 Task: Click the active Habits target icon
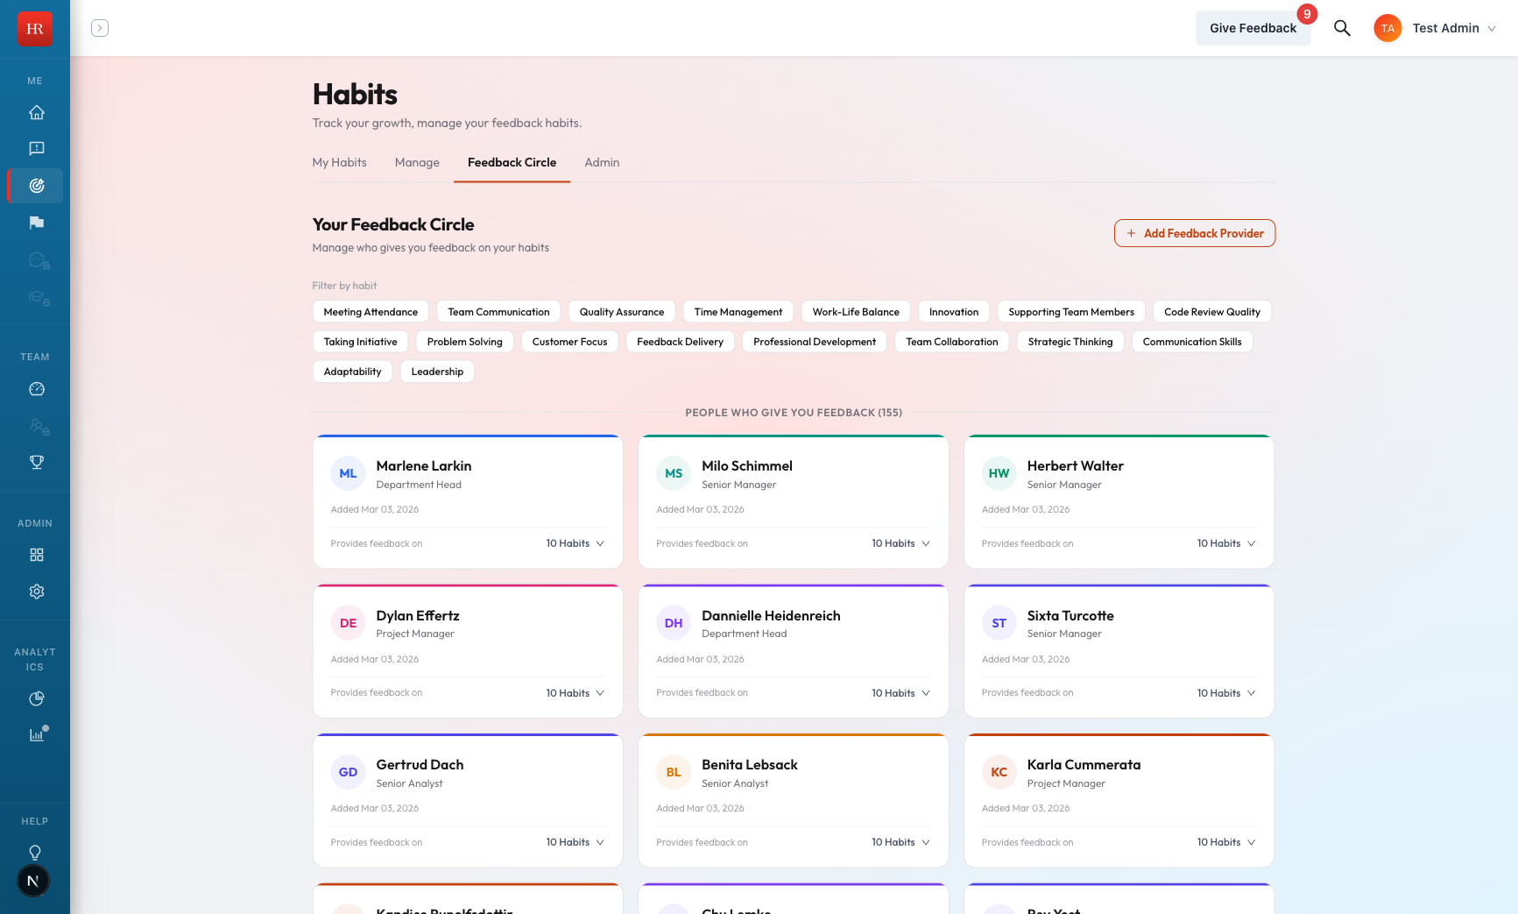point(36,186)
